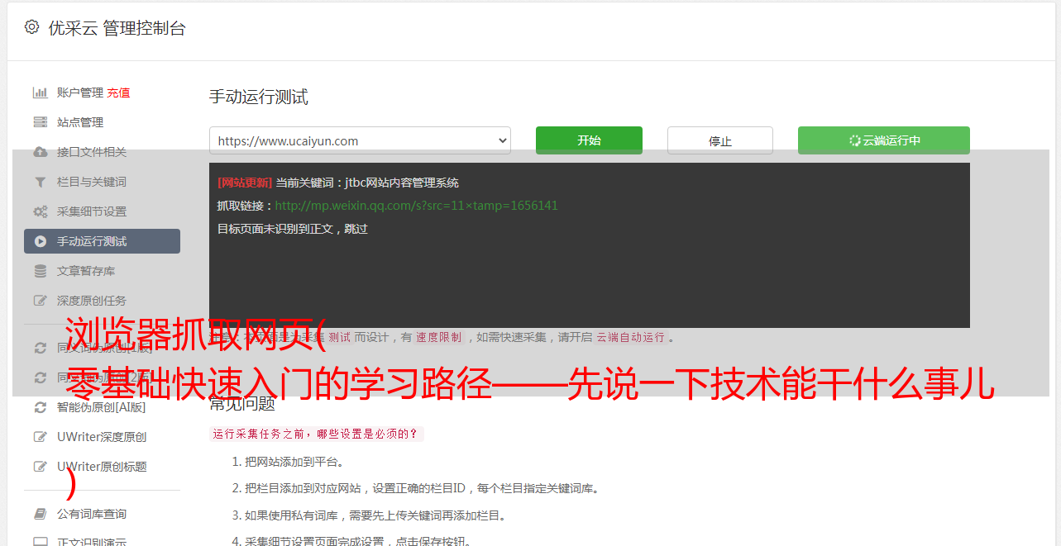Click the filter icon for 栏目与关键词
1061x546 pixels.
point(40,182)
